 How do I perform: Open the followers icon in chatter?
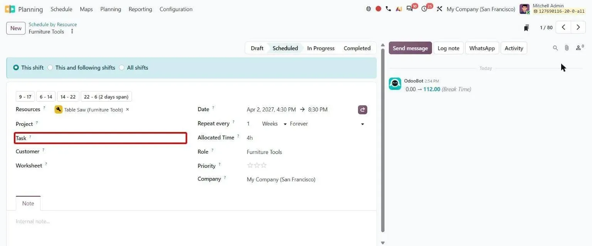coord(580,48)
